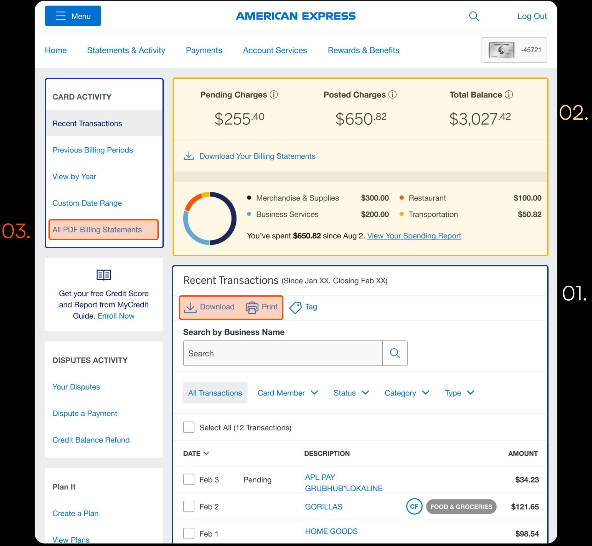Viewport: 592px width, 546px height.
Task: Click the American Express logo
Action: (296, 16)
